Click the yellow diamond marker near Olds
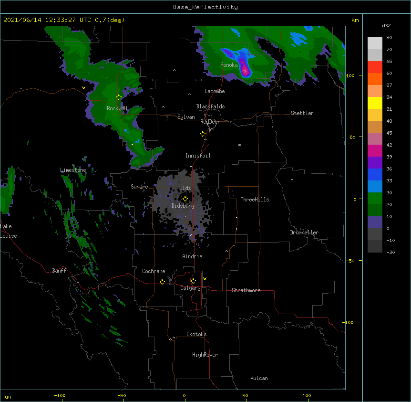411x402 pixels. point(185,199)
